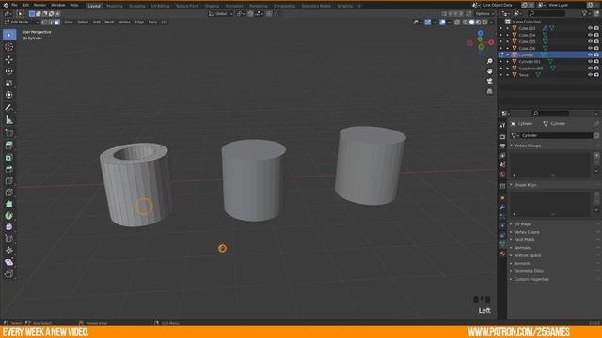Select the Rip Region tool
This screenshot has height=338, width=602.
pos(9,274)
